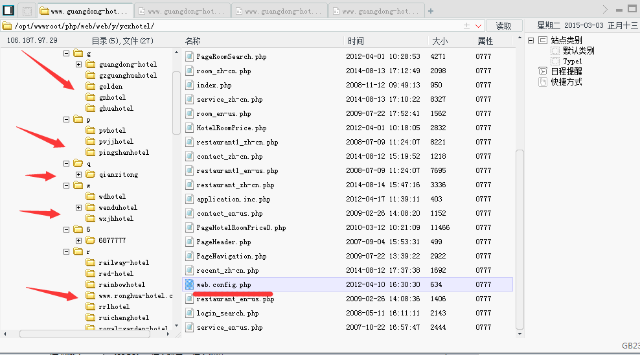Click the Type1 category icon

coord(554,61)
